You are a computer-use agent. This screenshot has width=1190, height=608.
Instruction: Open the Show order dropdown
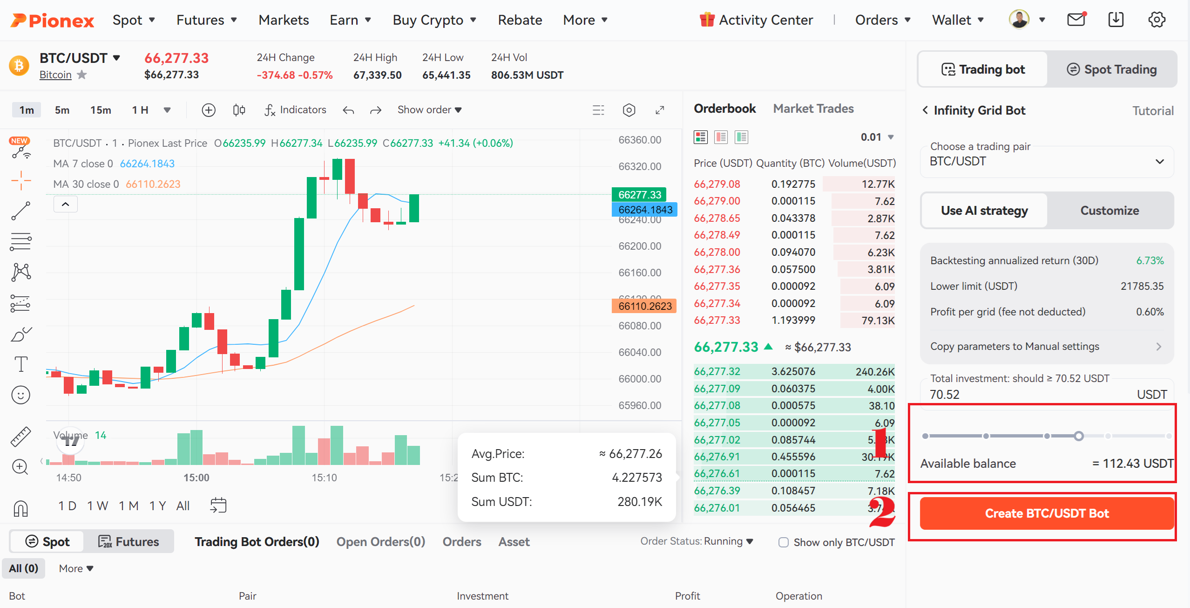pyautogui.click(x=429, y=110)
